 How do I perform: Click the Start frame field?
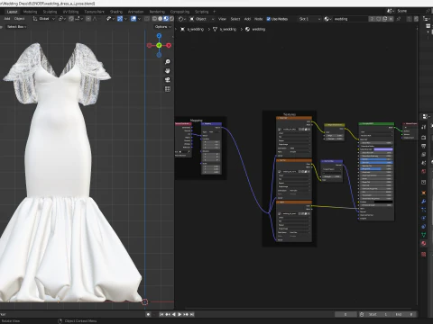click(379, 314)
